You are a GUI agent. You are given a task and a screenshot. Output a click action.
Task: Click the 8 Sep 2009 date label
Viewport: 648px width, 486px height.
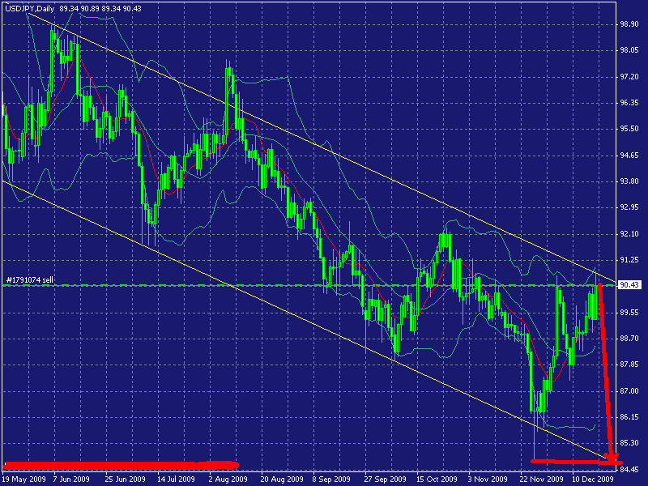[331, 480]
